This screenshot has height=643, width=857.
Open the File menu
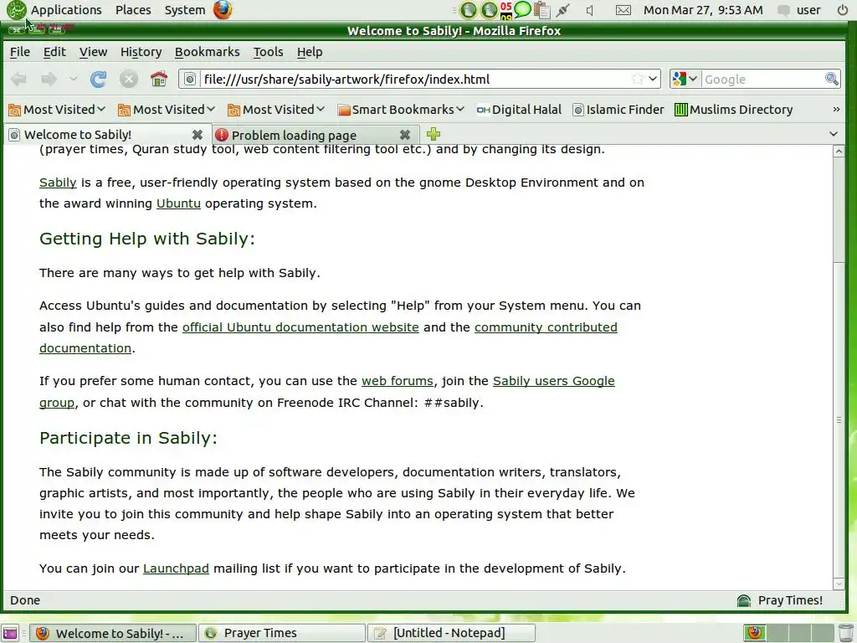20,52
